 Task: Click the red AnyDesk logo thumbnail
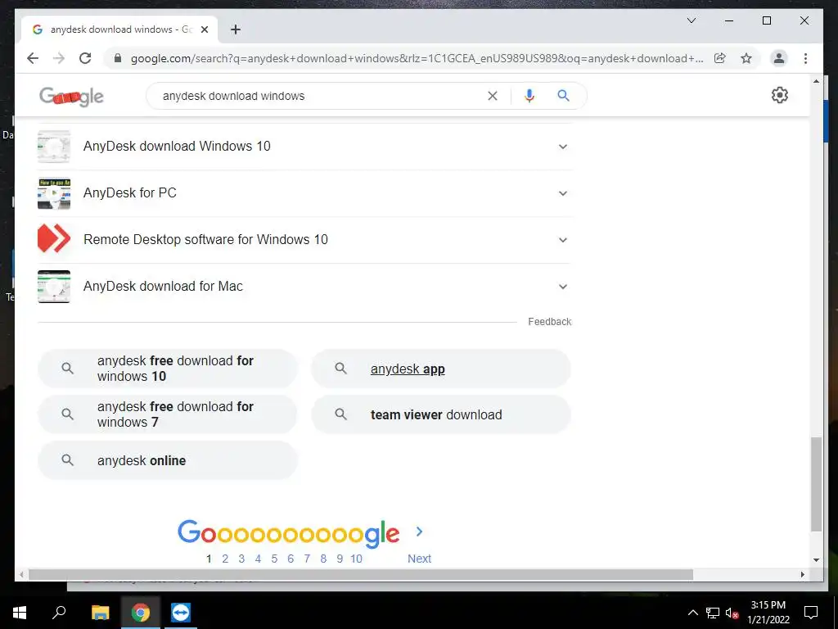click(54, 238)
